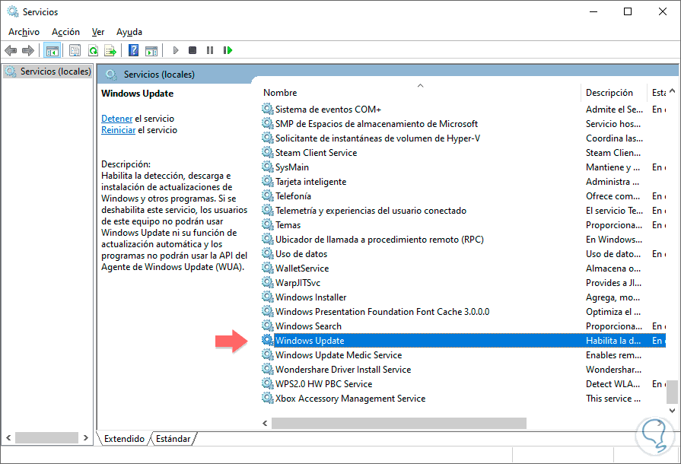
Task: Click the Servicios app icon in title bar
Action: click(x=13, y=11)
